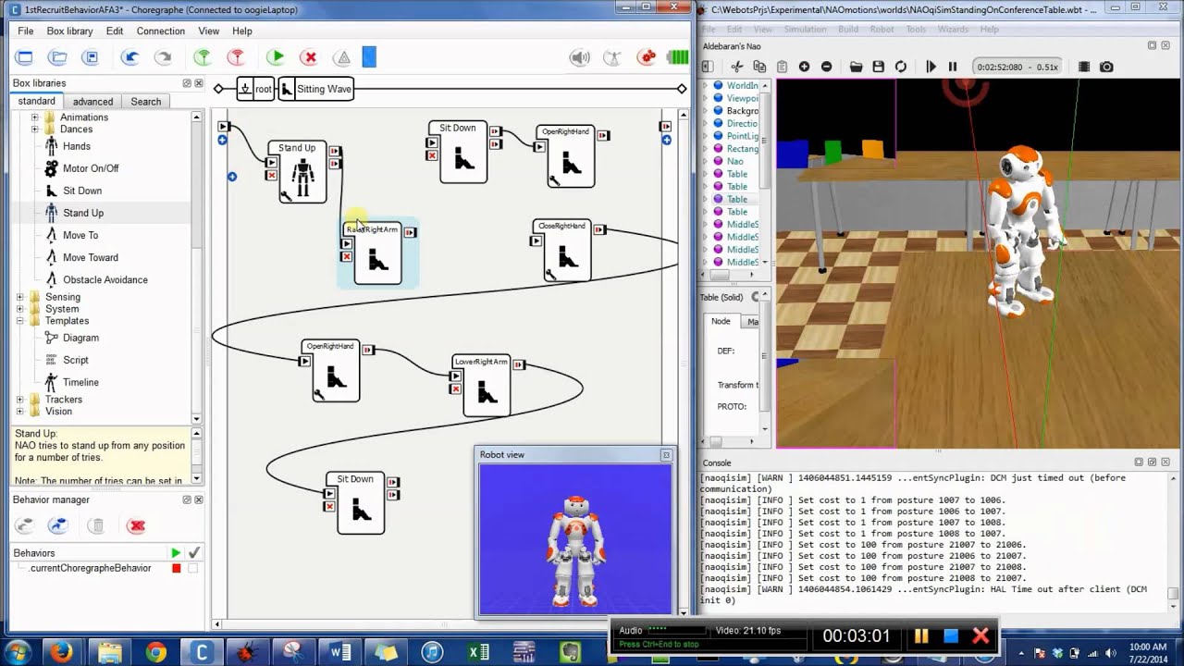The image size is (1184, 666).
Task: Select the RaiseRightArm box in diagram
Action: [x=377, y=253]
